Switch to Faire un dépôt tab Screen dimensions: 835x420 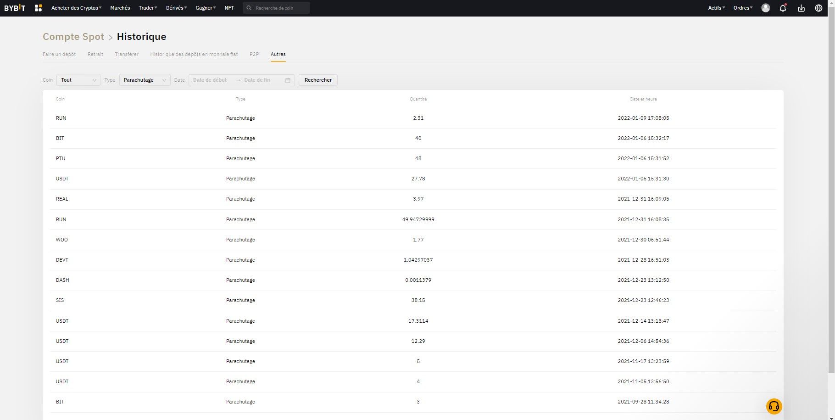(x=59, y=54)
